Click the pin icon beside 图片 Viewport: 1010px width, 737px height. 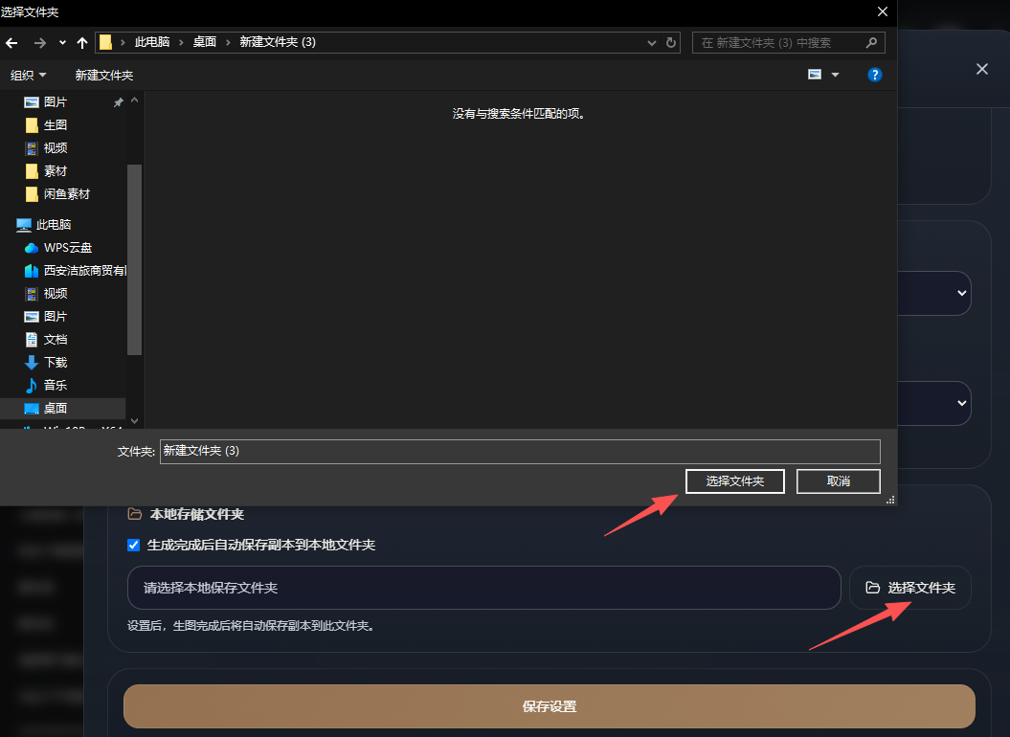click(x=119, y=102)
